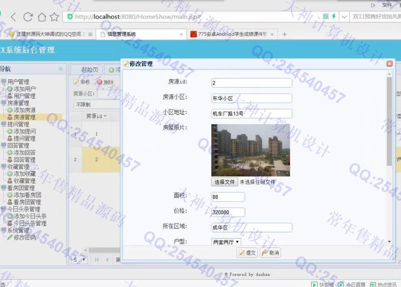Screen dimensions: 401x287
Task: Open the 户型 dropdown showing 两室两厅
Action: point(226,242)
